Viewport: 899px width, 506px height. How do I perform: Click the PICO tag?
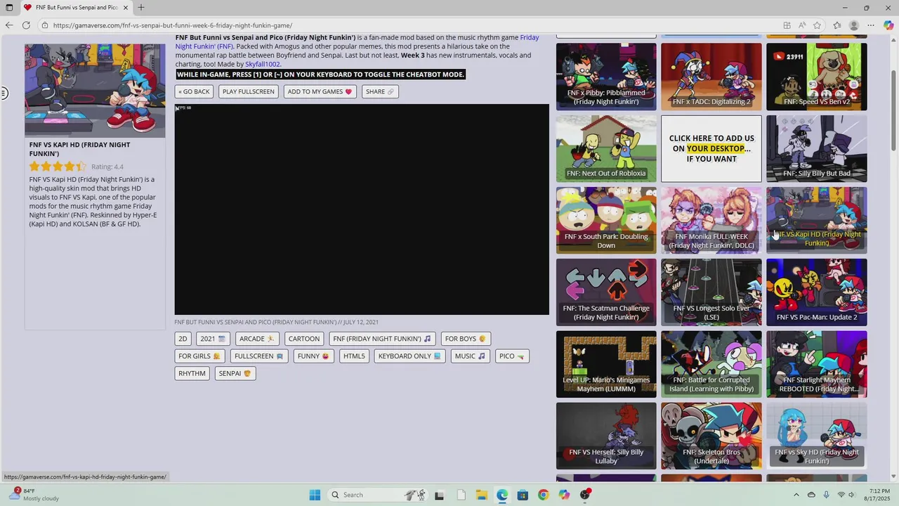point(512,356)
